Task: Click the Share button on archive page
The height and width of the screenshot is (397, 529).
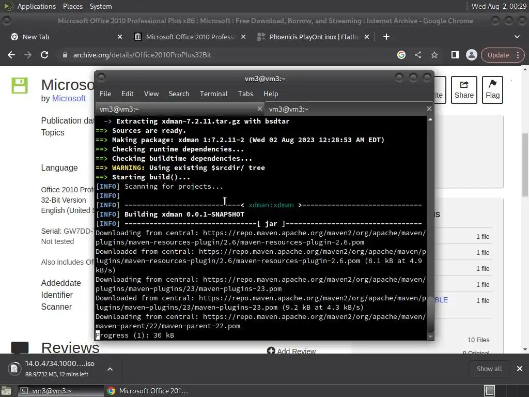Action: pos(464,90)
